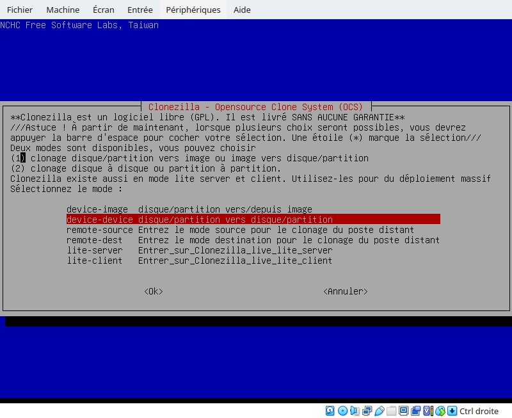Open the Périphériques menu
Viewport: 512px width, 418px height.
(x=193, y=10)
